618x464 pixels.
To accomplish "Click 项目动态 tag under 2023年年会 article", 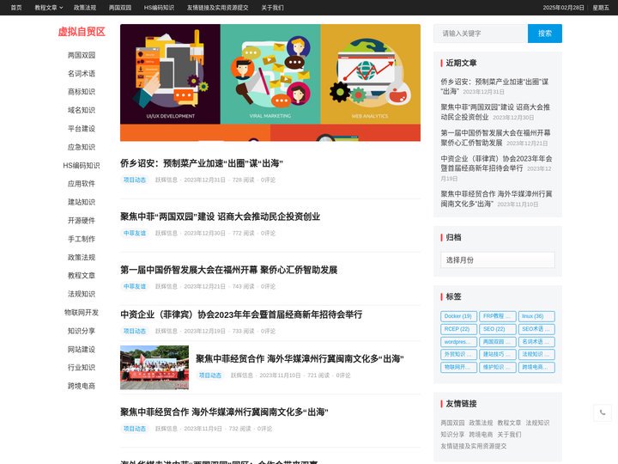I will [135, 331].
